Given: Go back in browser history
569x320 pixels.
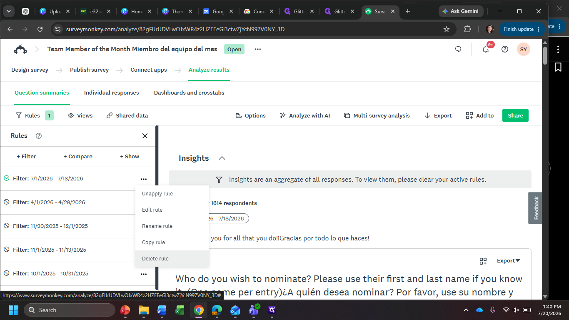Looking at the screenshot, I should coord(10,29).
